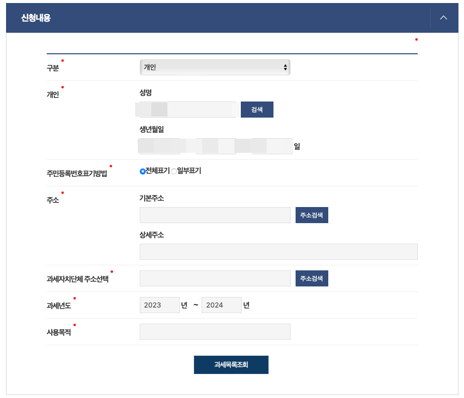
Task: Open the 구분 dropdown showing 개인
Action: click(215, 67)
